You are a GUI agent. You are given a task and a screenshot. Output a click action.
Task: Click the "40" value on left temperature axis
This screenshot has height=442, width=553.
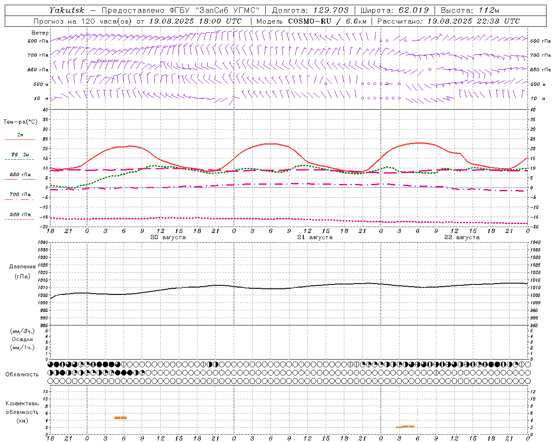[46, 110]
